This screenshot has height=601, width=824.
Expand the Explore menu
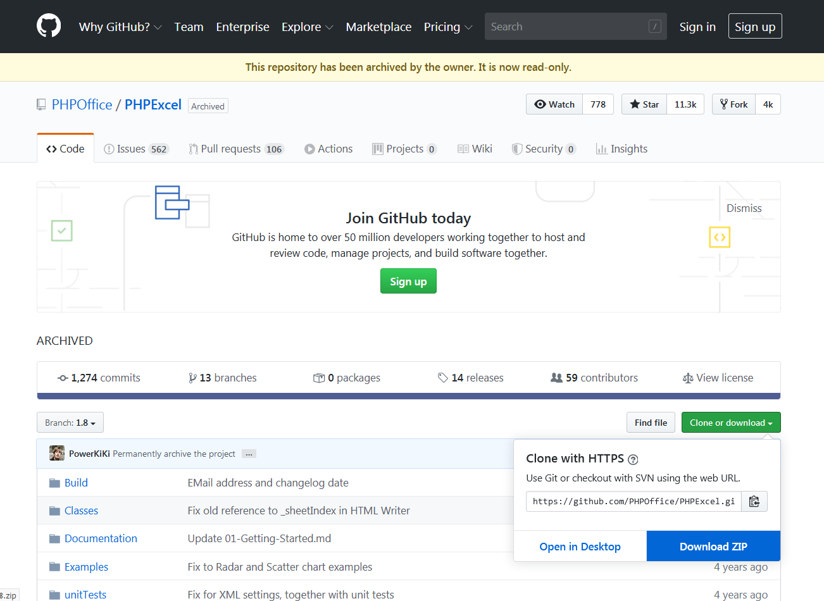(307, 27)
